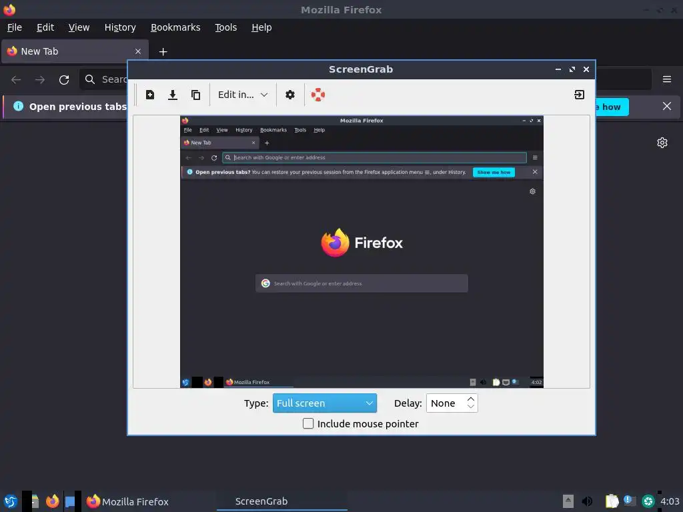Open the Firefox File menu
Image resolution: width=683 pixels, height=512 pixels.
point(15,27)
